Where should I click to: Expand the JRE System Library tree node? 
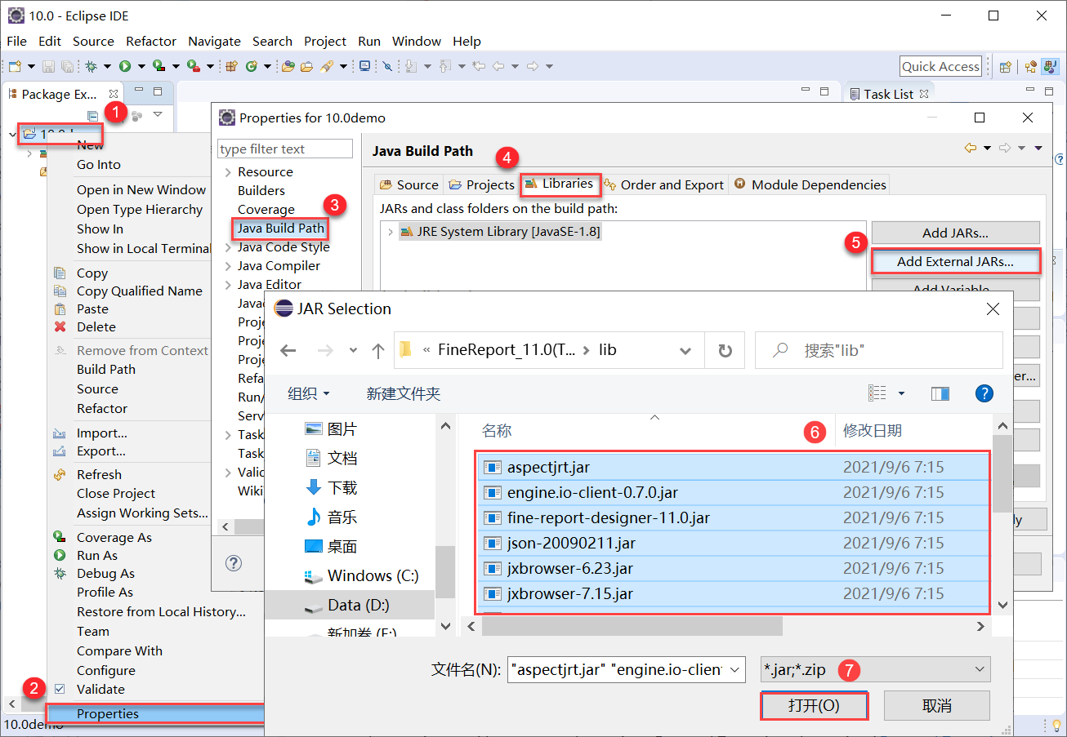click(x=391, y=232)
